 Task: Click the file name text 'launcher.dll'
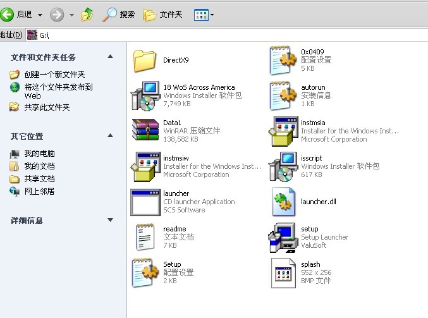(x=318, y=202)
